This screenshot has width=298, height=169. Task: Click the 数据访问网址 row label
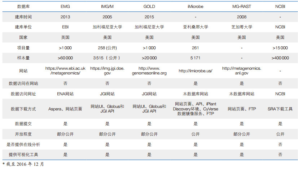pyautogui.click(x=23, y=94)
